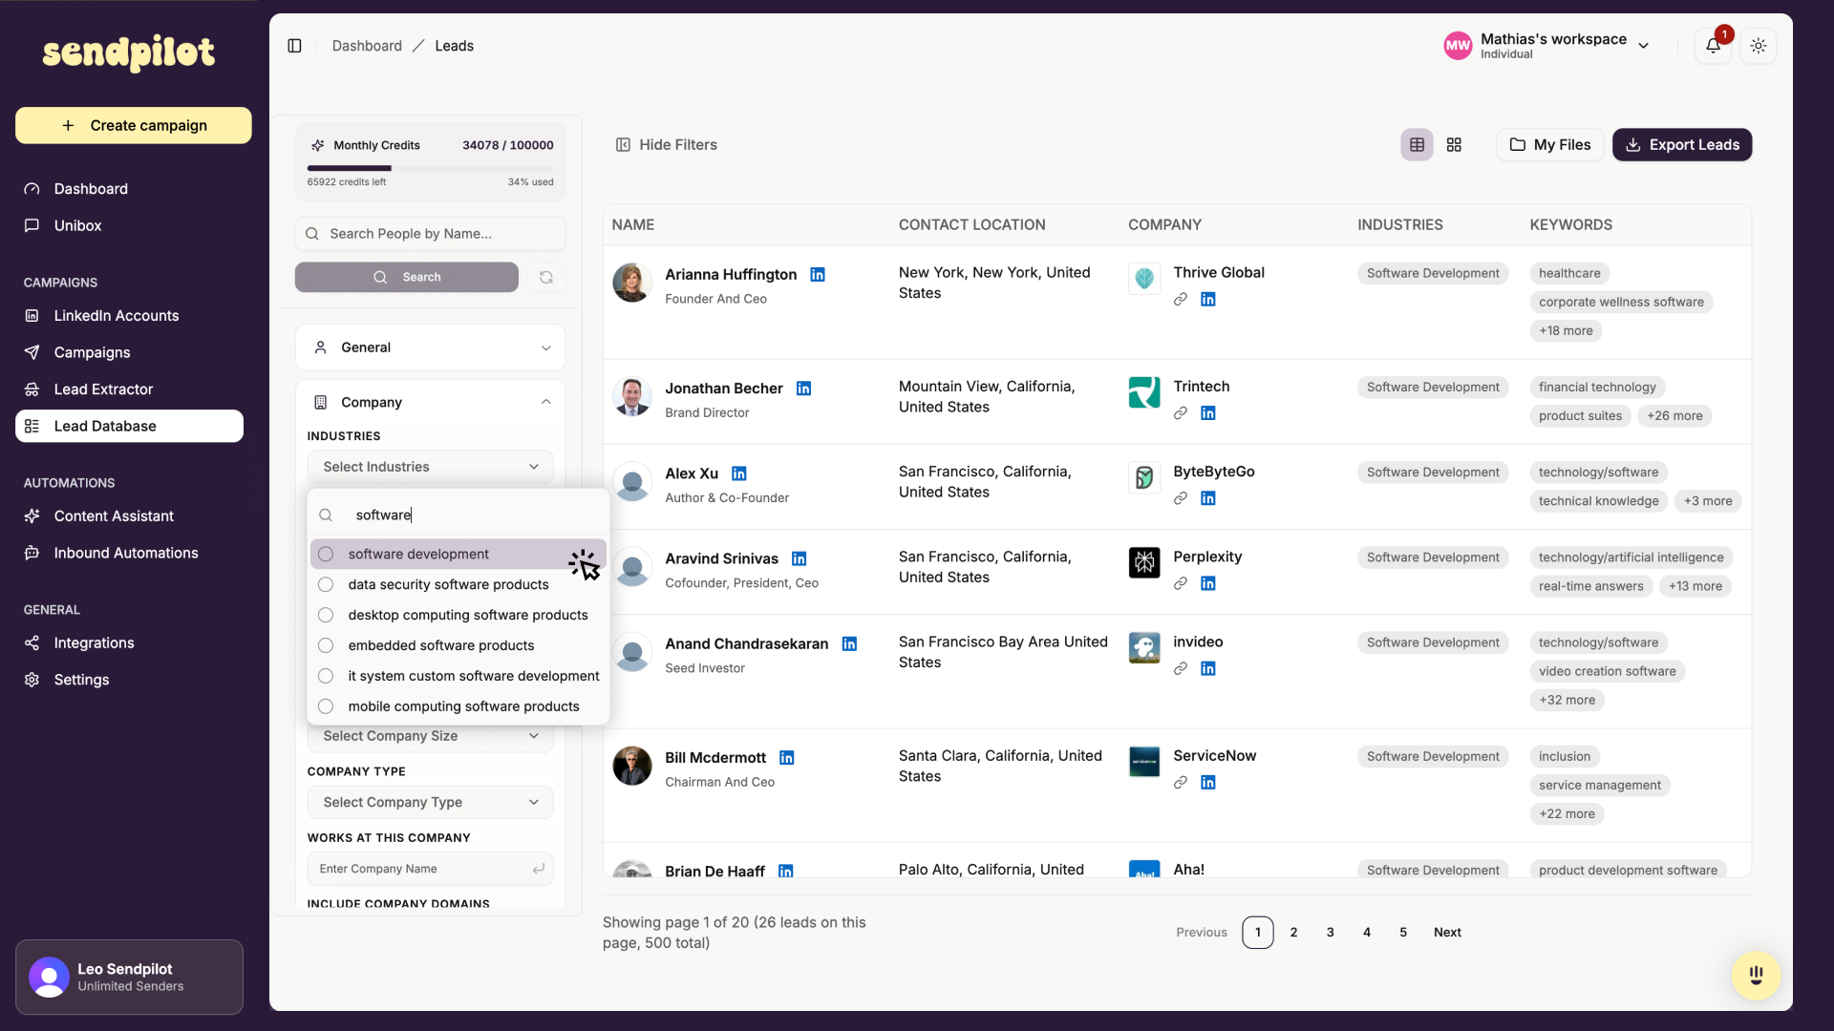Image resolution: width=1834 pixels, height=1031 pixels.
Task: Open notifications bell icon
Action: (1713, 46)
